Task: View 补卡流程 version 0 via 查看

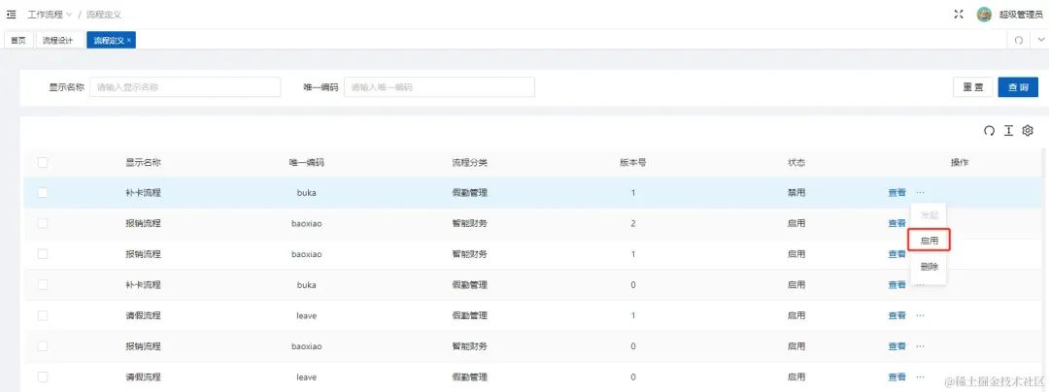Action: [x=897, y=284]
